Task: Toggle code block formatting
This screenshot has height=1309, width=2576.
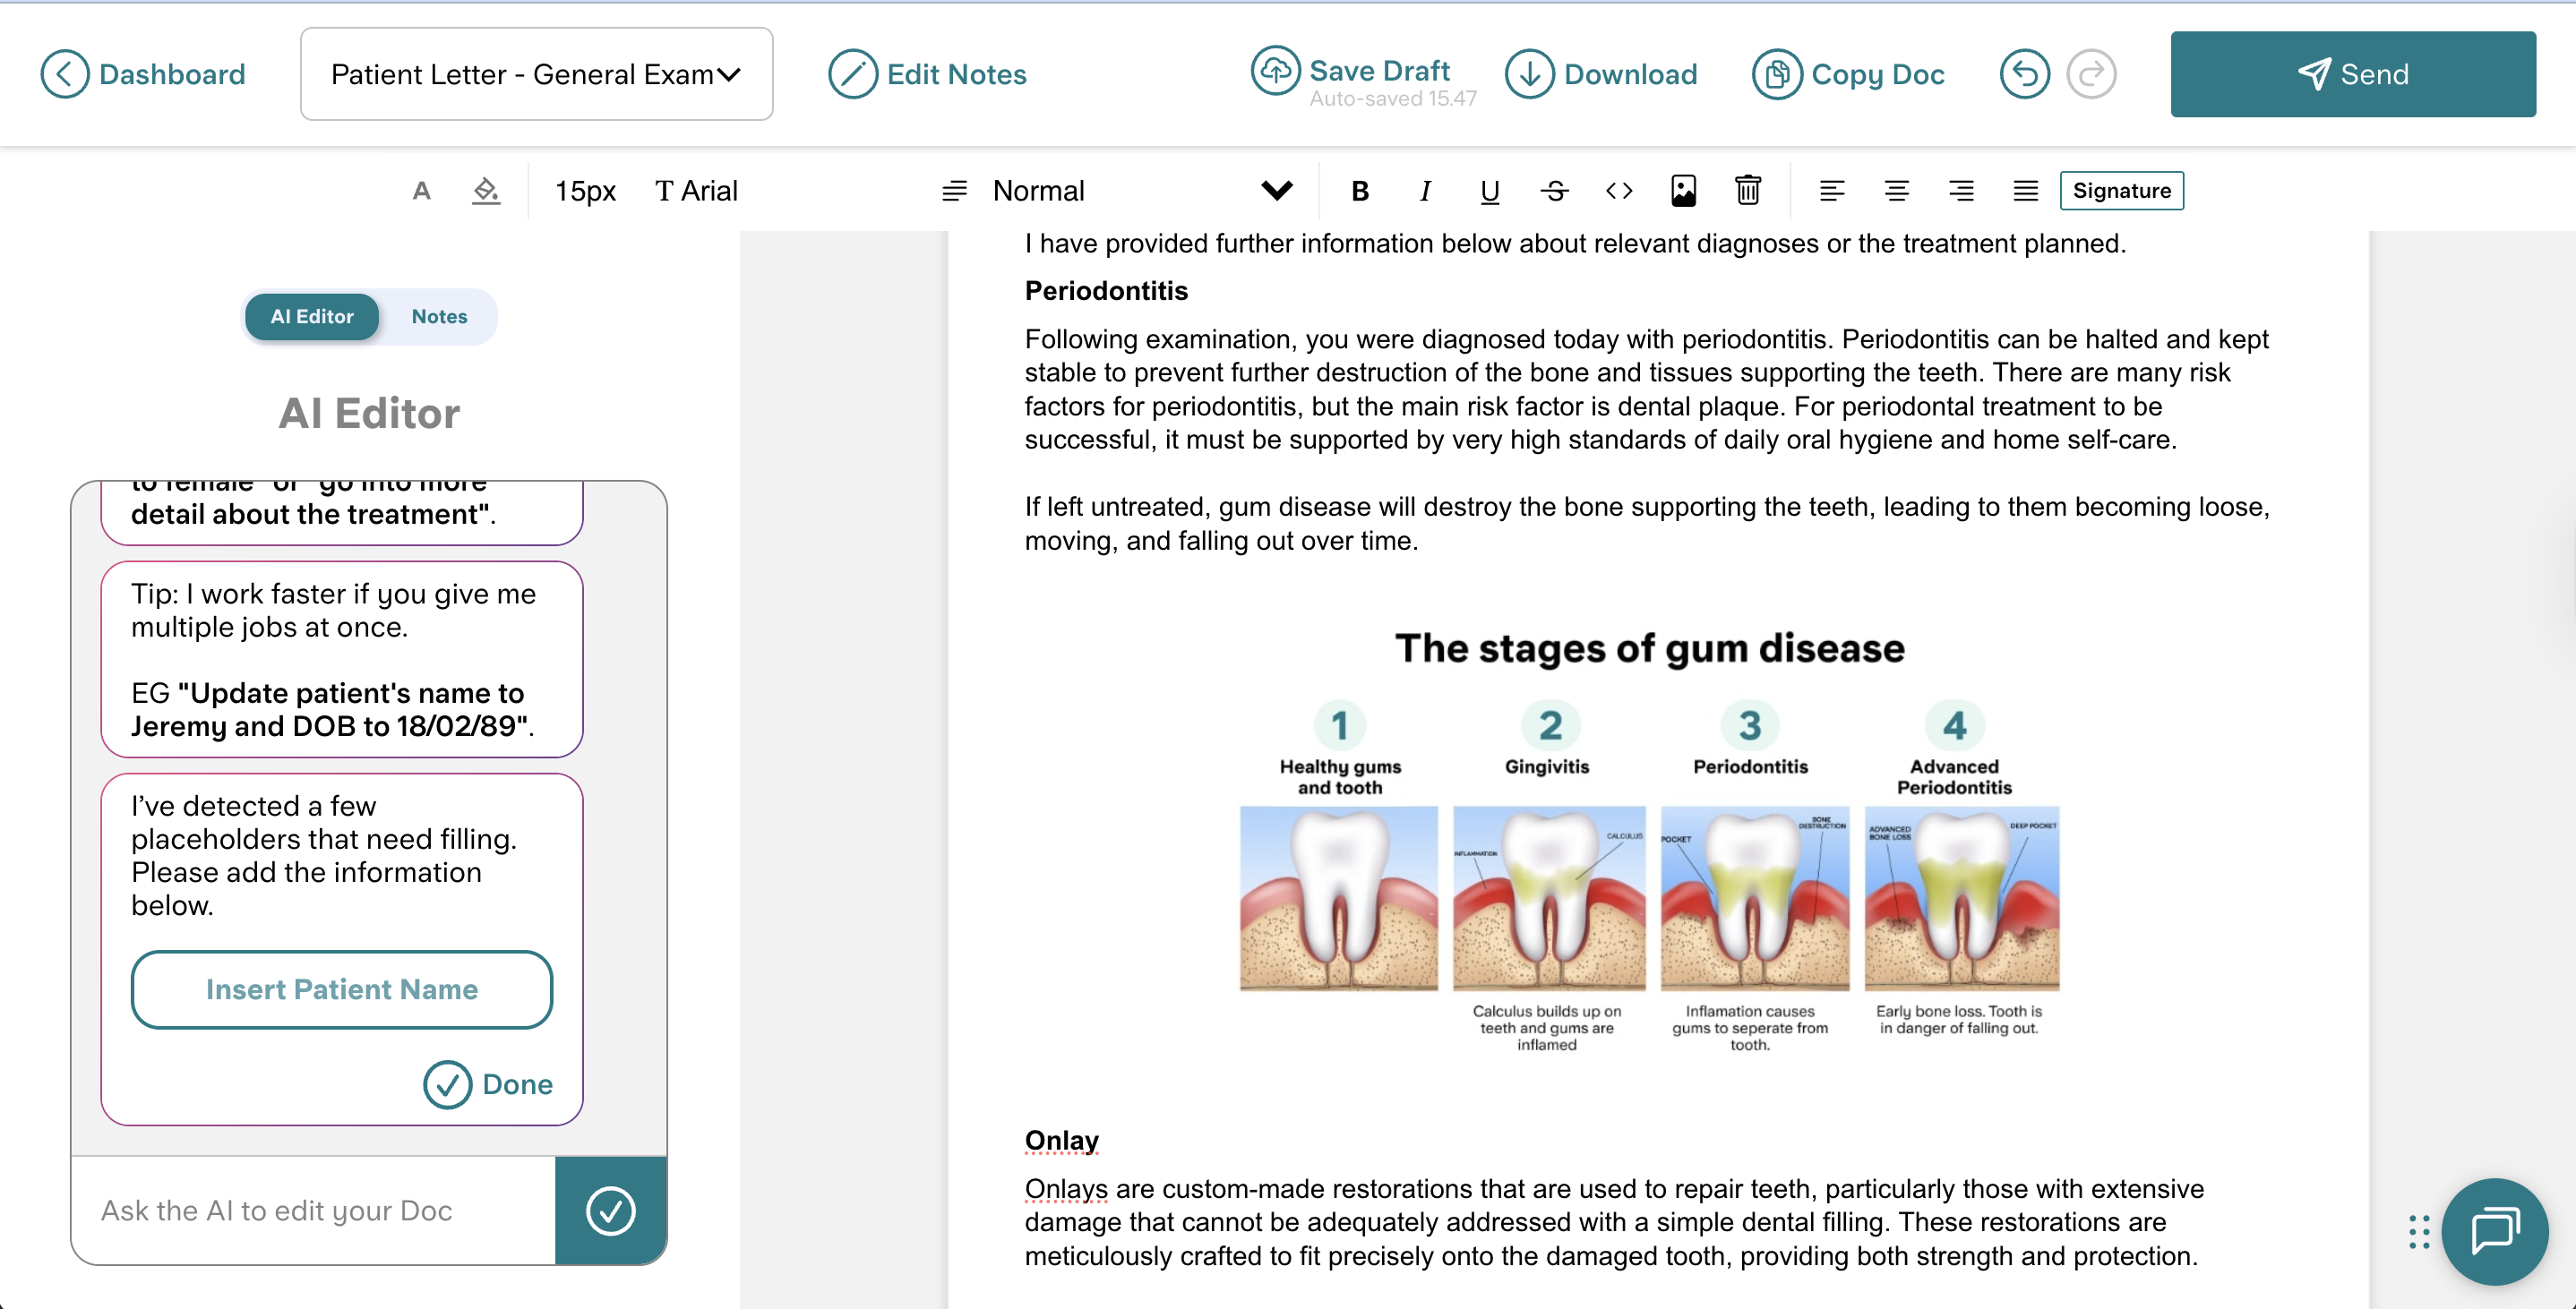Action: click(1619, 191)
